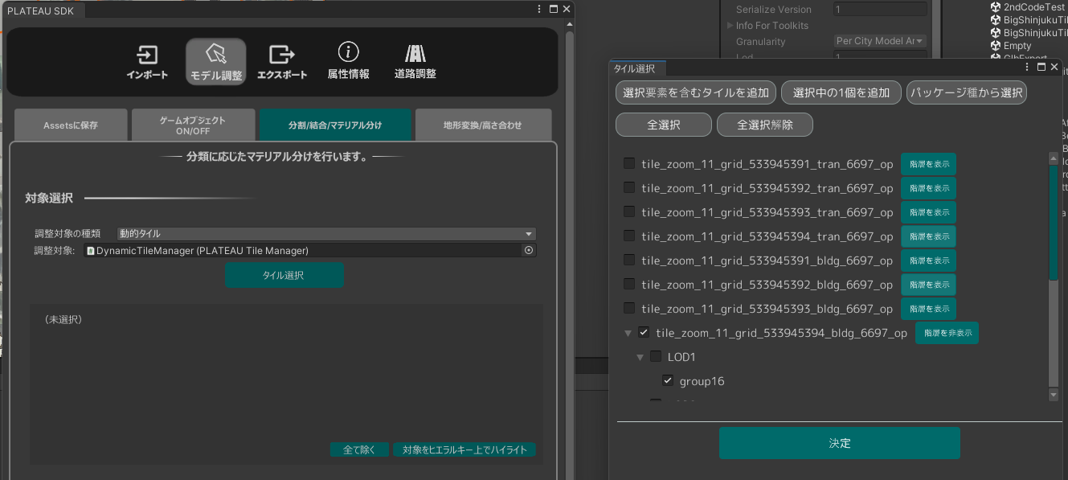Image resolution: width=1068 pixels, height=480 pixels.
Task: Click the object picker icon for DynamicTileManager
Action: (529, 251)
